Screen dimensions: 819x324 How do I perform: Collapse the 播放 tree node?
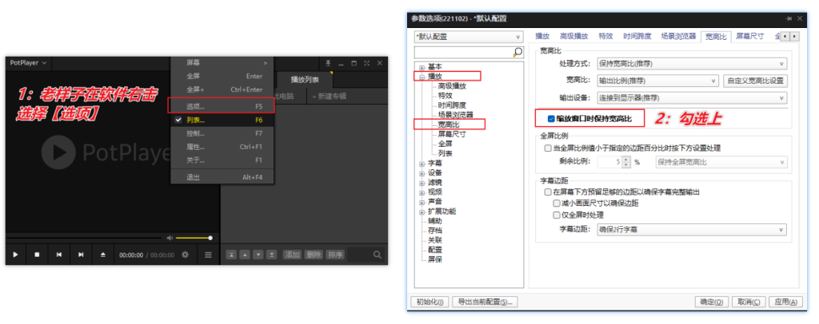(x=421, y=77)
